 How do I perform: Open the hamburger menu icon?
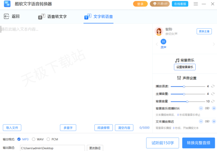pos(196,4)
